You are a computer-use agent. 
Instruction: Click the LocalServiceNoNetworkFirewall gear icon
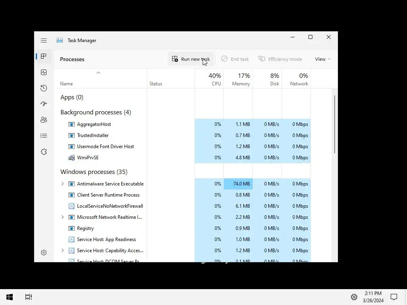(72, 206)
